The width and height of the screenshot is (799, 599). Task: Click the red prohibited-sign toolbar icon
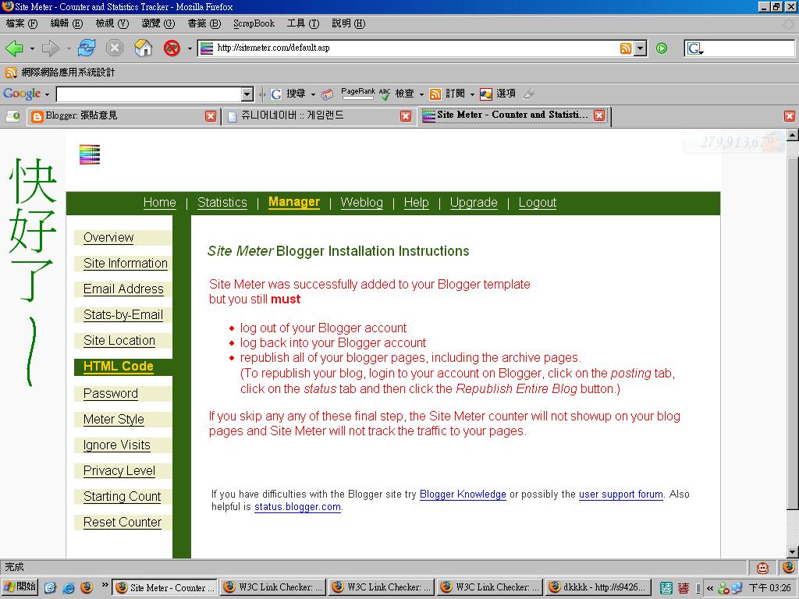(172, 48)
